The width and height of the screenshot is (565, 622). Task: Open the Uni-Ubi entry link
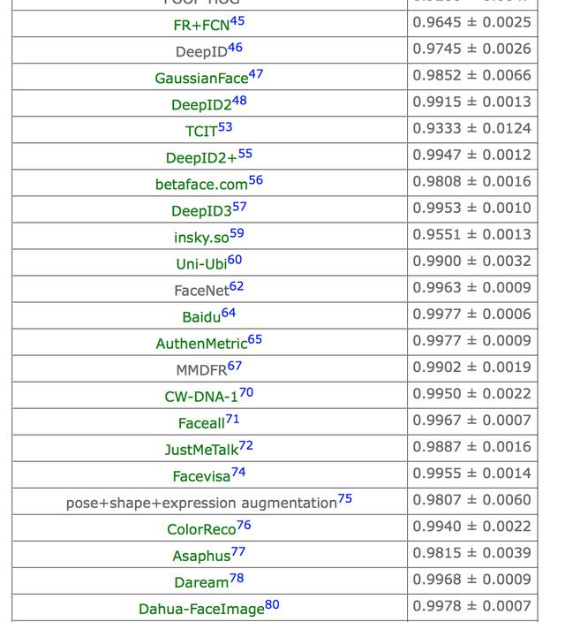click(200, 264)
